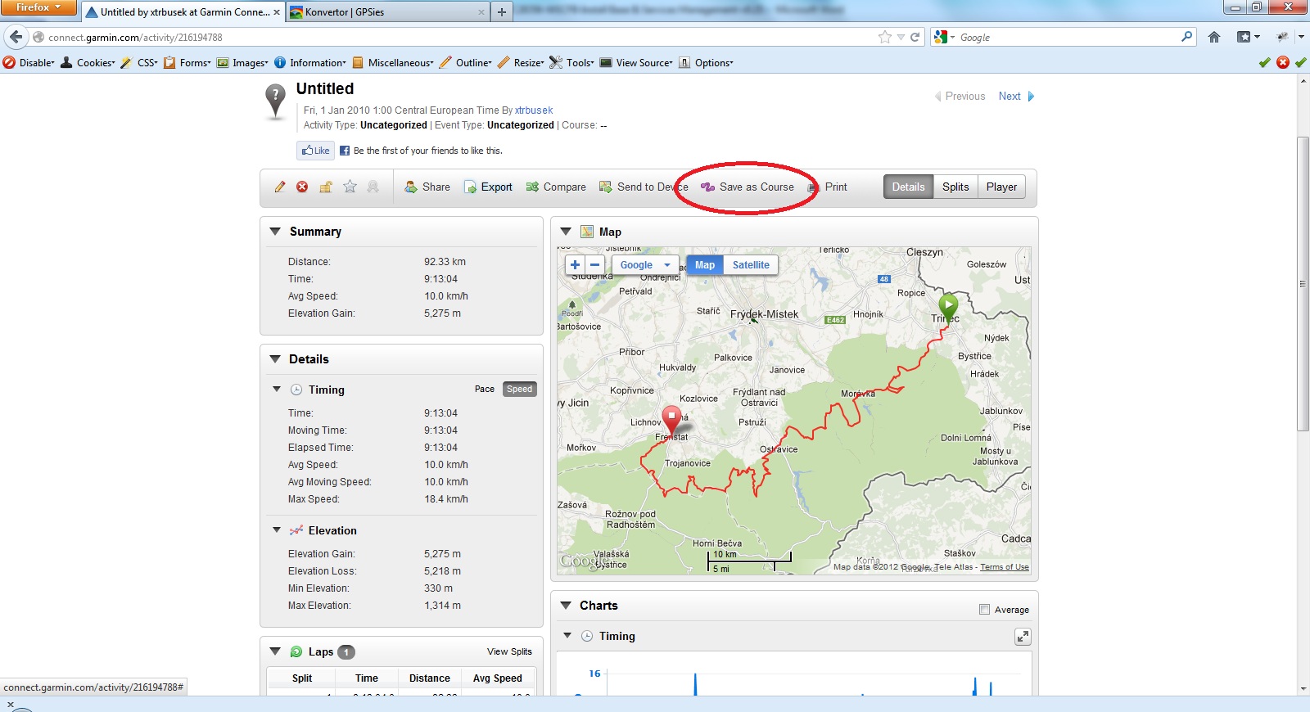Image resolution: width=1310 pixels, height=712 pixels.
Task: Collapse the Laps panel
Action: click(275, 651)
